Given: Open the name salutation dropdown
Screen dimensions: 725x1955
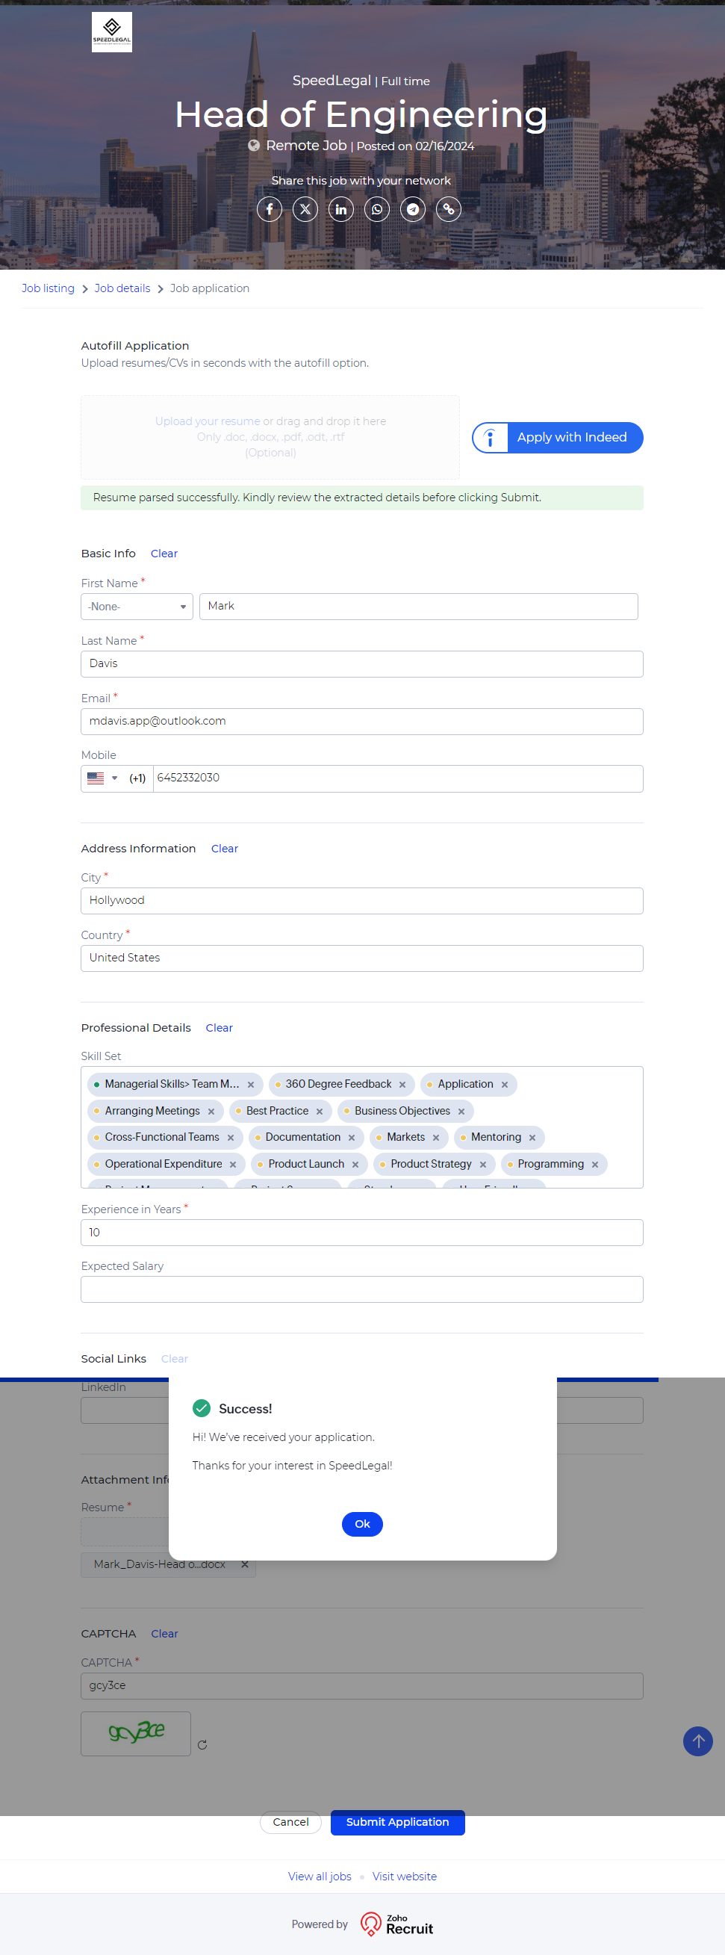Looking at the screenshot, I should click(x=137, y=607).
